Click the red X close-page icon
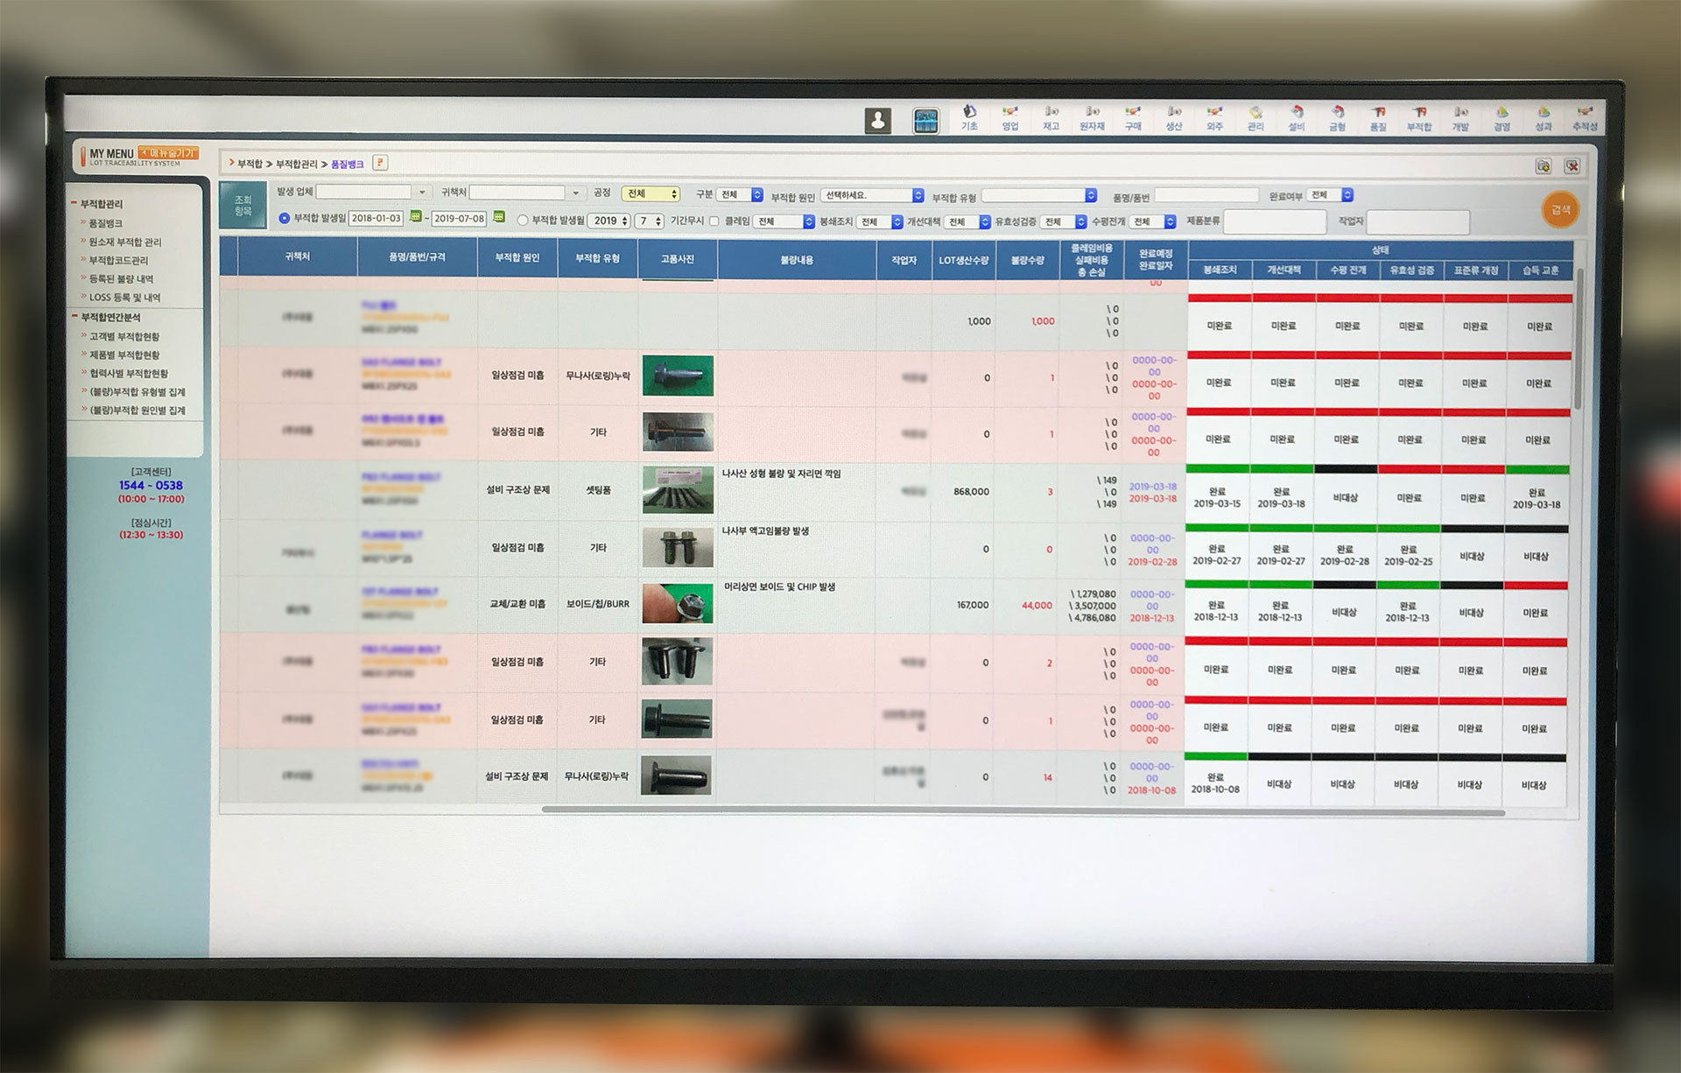The width and height of the screenshot is (1681, 1073). (x=1572, y=166)
